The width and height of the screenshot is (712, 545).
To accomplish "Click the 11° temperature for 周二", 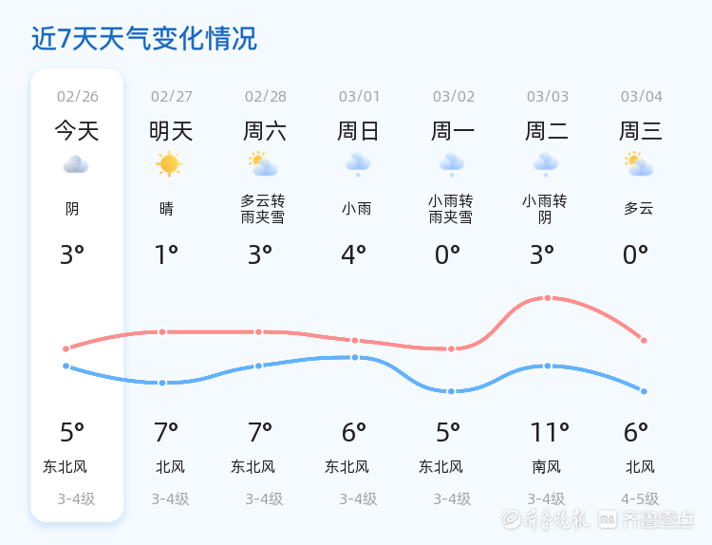I will 550,433.
